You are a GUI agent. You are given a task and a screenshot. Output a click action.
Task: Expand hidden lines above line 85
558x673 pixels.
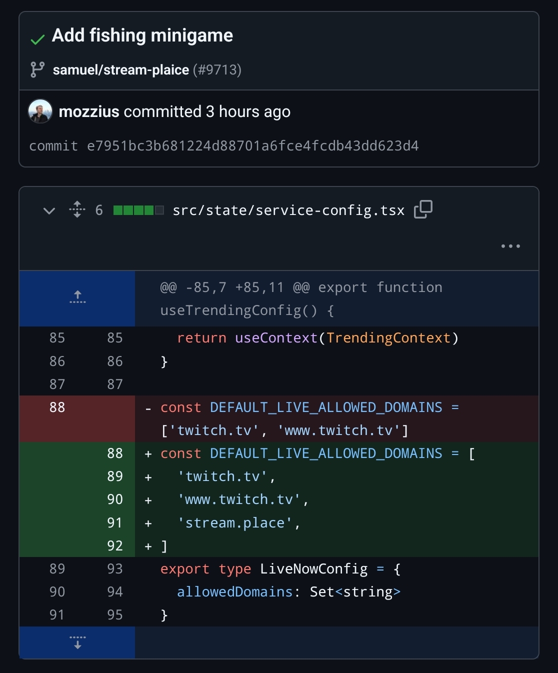[77, 298]
